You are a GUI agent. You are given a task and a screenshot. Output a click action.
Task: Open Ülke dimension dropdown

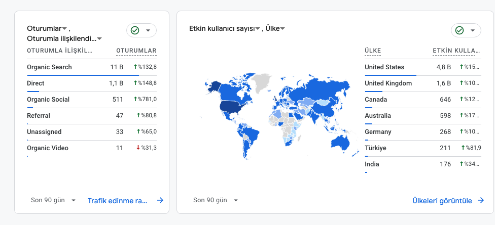(282, 29)
